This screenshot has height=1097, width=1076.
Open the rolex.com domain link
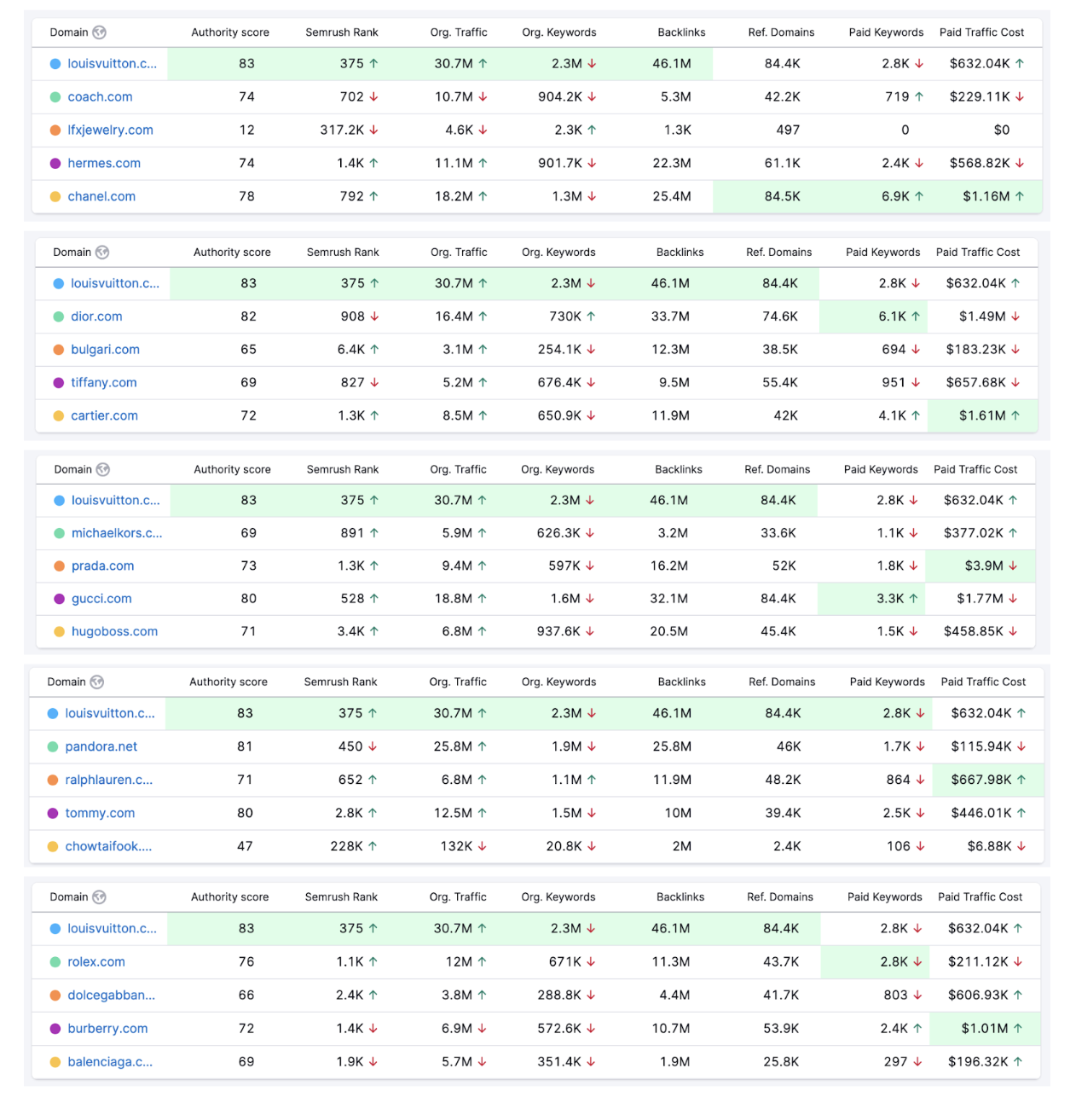coord(96,962)
